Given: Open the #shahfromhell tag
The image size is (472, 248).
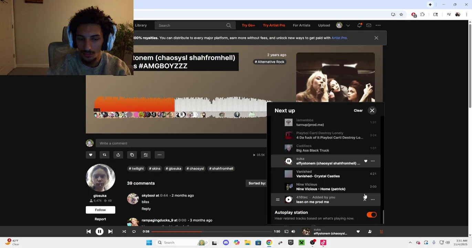Looking at the screenshot, I should [221, 169].
